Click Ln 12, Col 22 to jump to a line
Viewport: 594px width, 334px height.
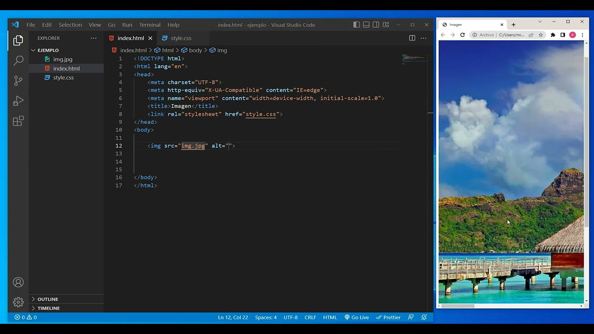pyautogui.click(x=233, y=317)
